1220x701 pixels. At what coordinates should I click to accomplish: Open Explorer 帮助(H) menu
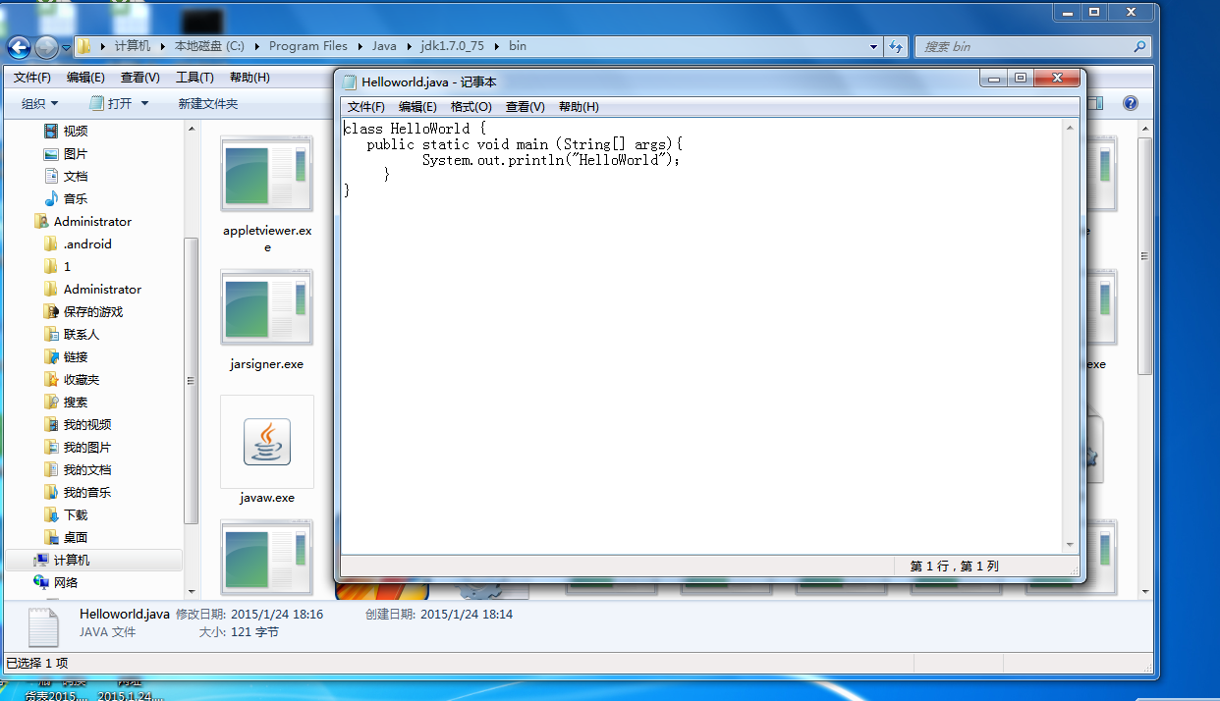click(x=249, y=78)
